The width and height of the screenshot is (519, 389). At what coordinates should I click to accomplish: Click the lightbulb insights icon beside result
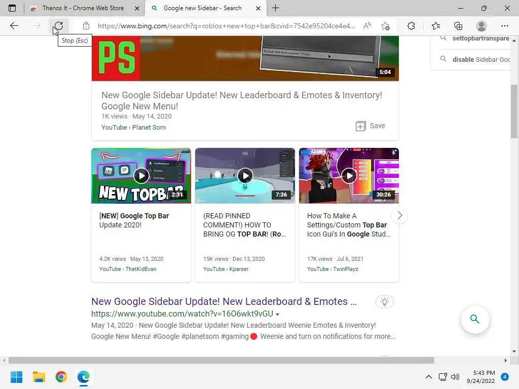point(384,302)
